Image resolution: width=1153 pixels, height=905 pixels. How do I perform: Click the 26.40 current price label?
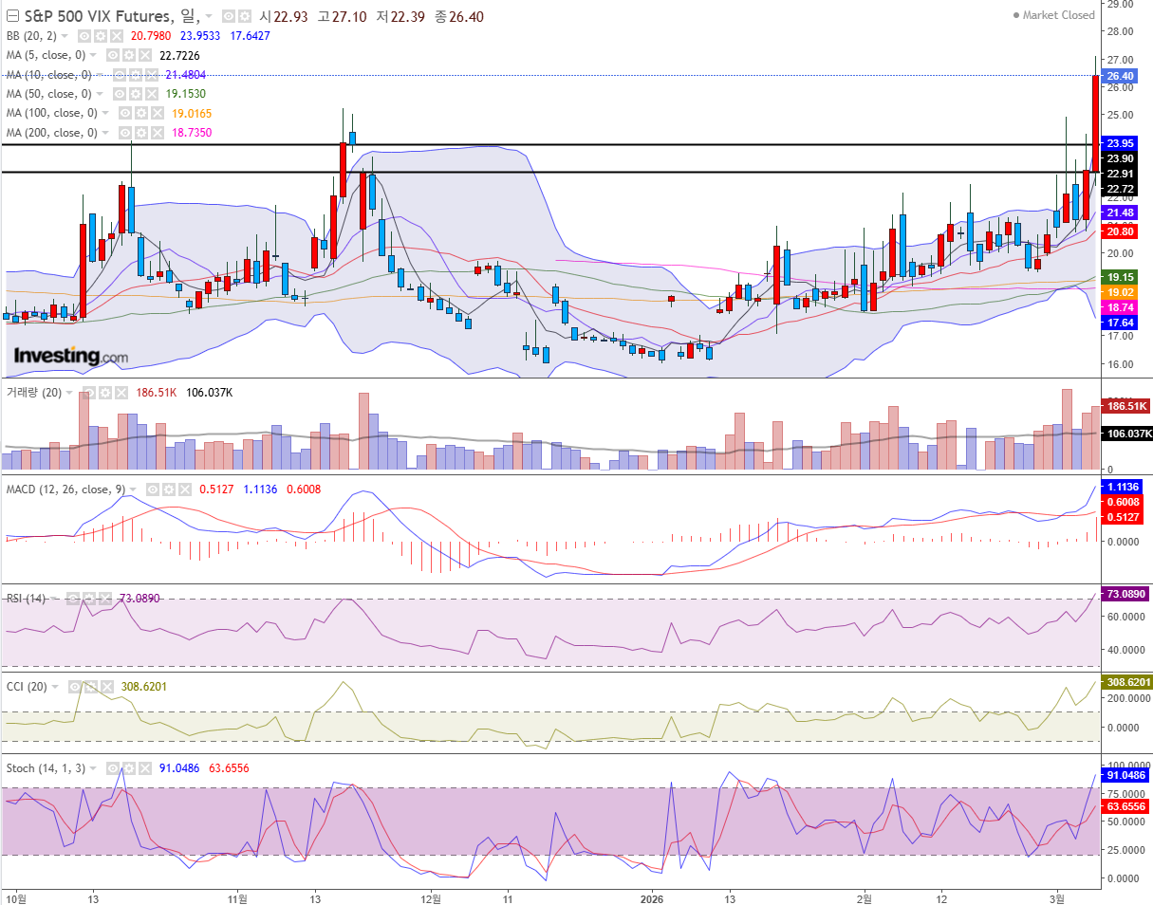pyautogui.click(x=1120, y=76)
